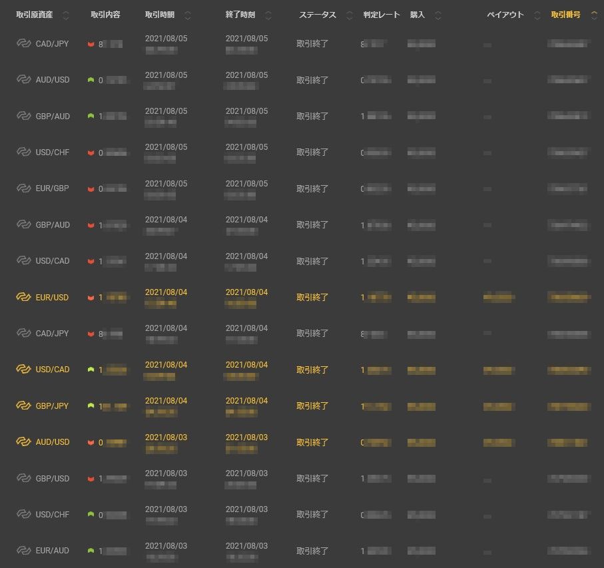
Task: Click the yellow EUR/USD pair icon
Action: point(24,297)
